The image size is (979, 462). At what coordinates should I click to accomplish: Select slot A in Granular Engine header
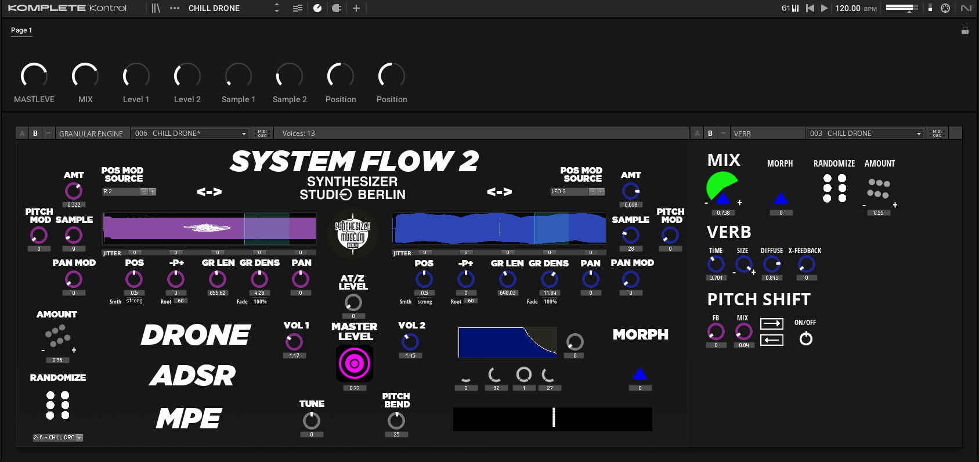coord(23,133)
